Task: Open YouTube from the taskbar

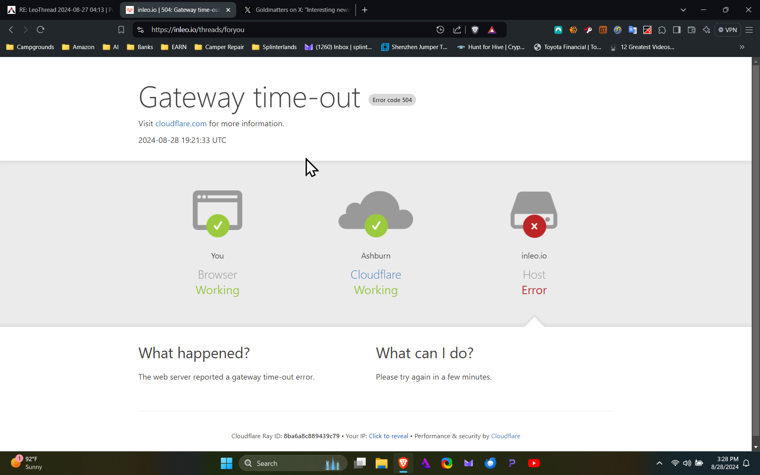Action: coord(534,463)
